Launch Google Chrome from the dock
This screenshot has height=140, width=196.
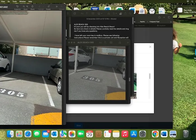pyautogui.click(x=155, y=134)
